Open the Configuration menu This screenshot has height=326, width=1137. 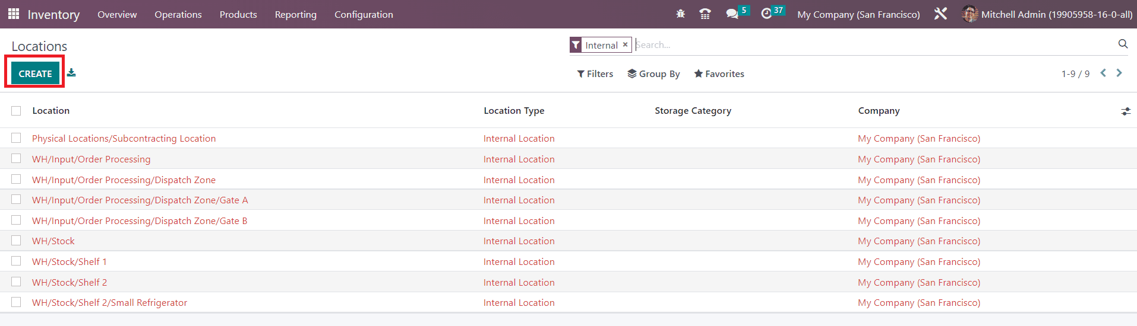point(364,14)
